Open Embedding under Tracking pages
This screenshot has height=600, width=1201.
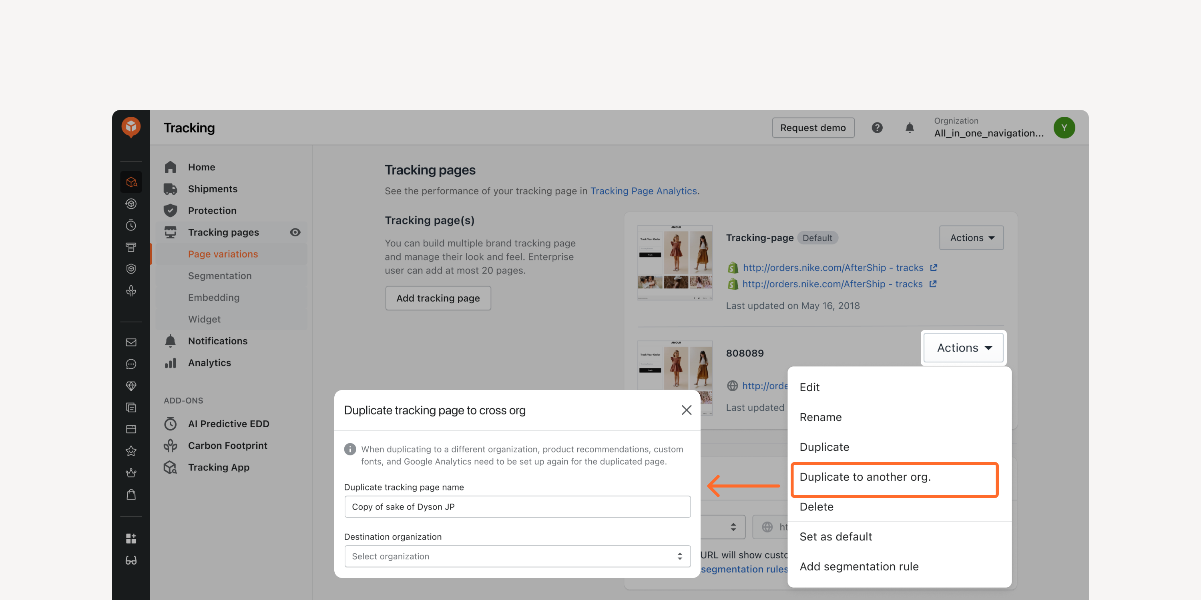point(213,297)
